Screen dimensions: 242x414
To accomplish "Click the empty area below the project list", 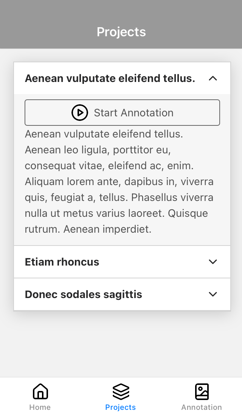I will tap(121, 344).
